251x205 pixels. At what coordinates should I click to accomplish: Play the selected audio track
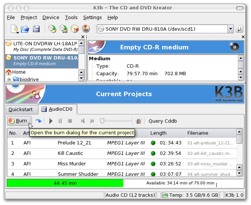pos(51,121)
